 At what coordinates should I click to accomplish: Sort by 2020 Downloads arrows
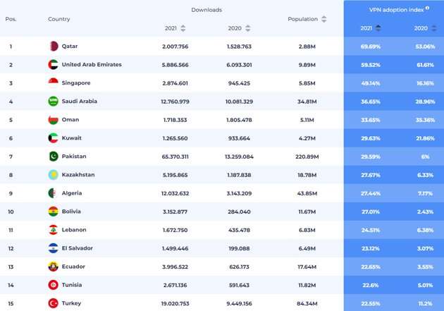(x=248, y=28)
